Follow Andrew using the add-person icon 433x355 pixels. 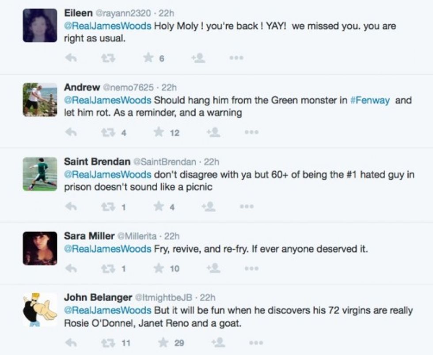[213, 132]
